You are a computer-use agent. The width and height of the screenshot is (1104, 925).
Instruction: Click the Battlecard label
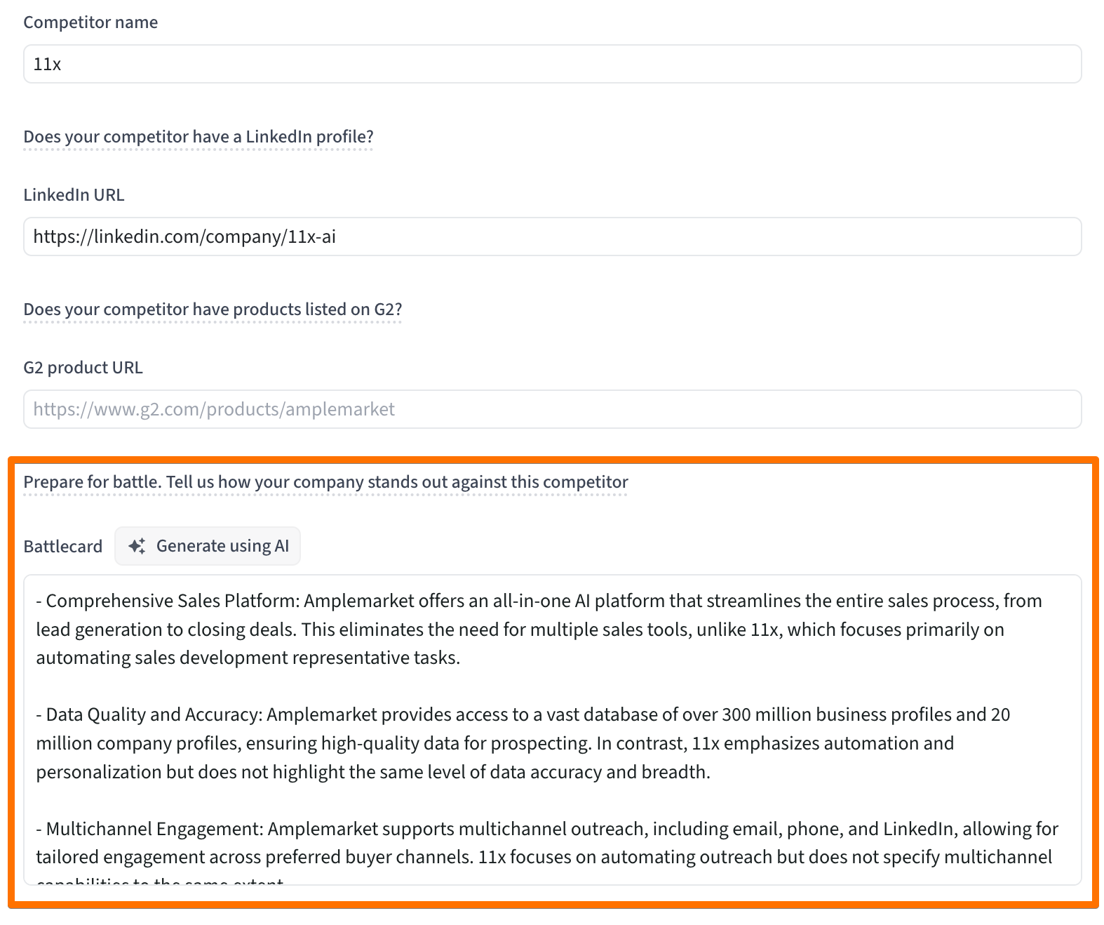(62, 547)
